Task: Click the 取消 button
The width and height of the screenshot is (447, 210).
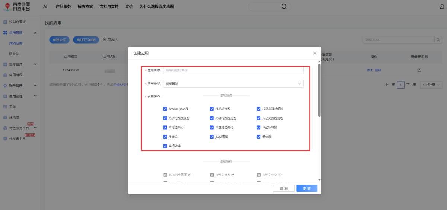Action: 283,188
